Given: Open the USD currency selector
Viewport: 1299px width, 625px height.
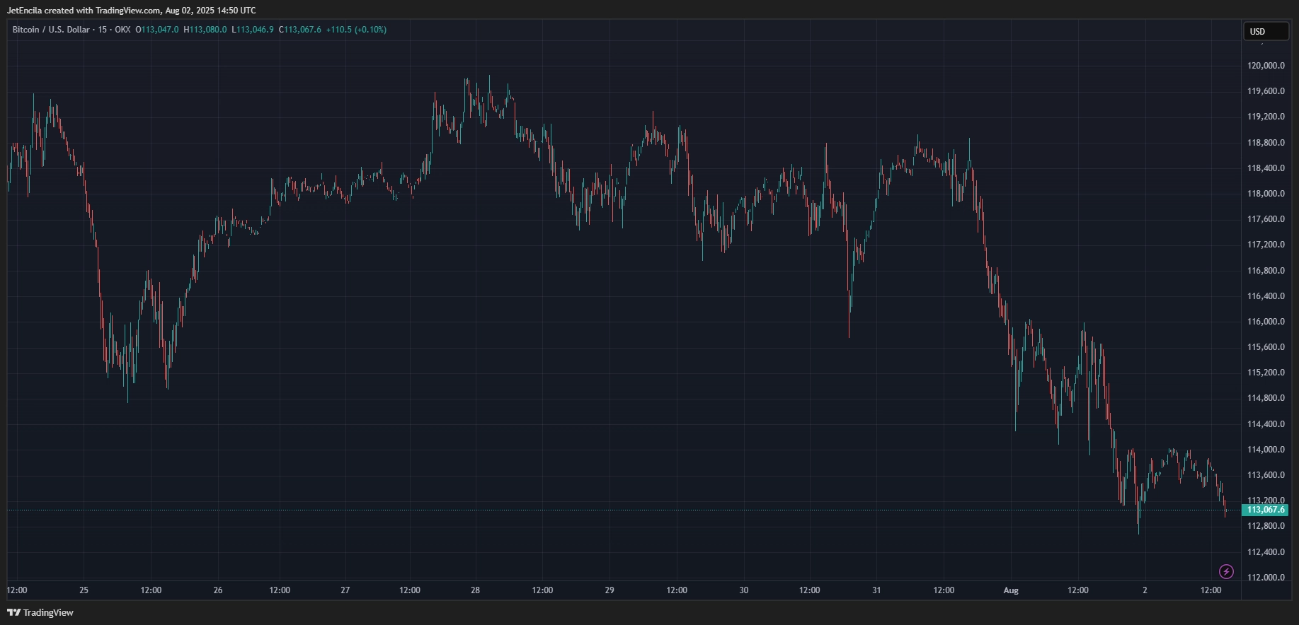Looking at the screenshot, I should pyautogui.click(x=1266, y=31).
